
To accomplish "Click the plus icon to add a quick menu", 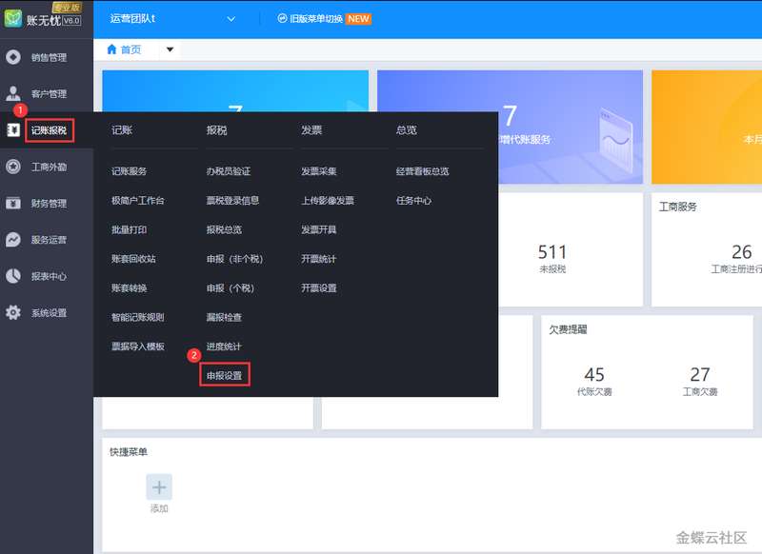I will [x=159, y=487].
